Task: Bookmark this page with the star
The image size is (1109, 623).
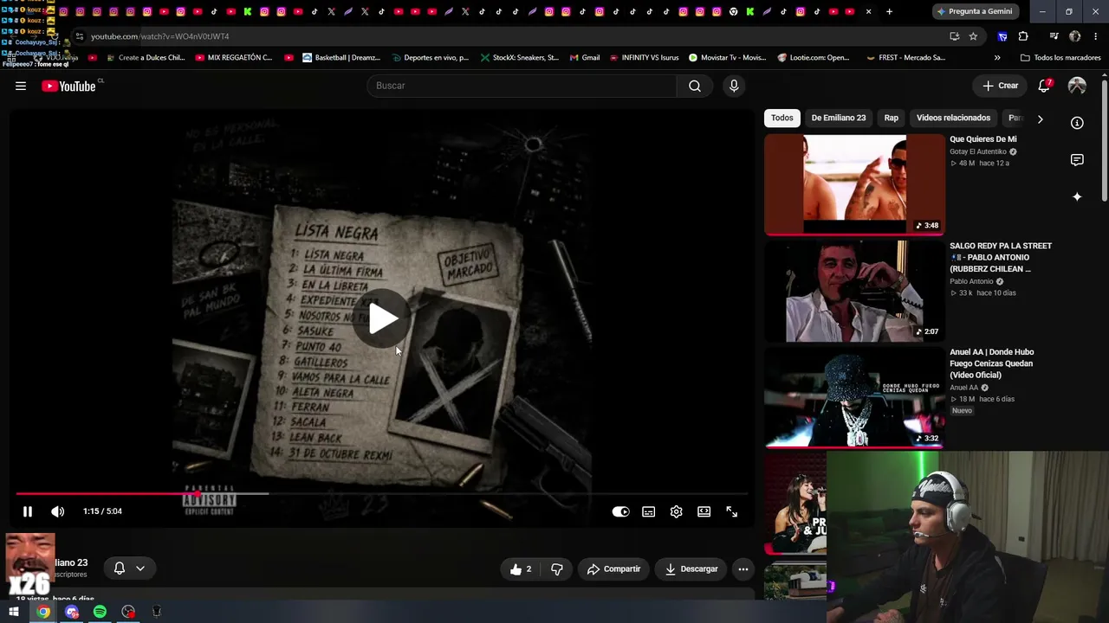Action: pos(973,36)
